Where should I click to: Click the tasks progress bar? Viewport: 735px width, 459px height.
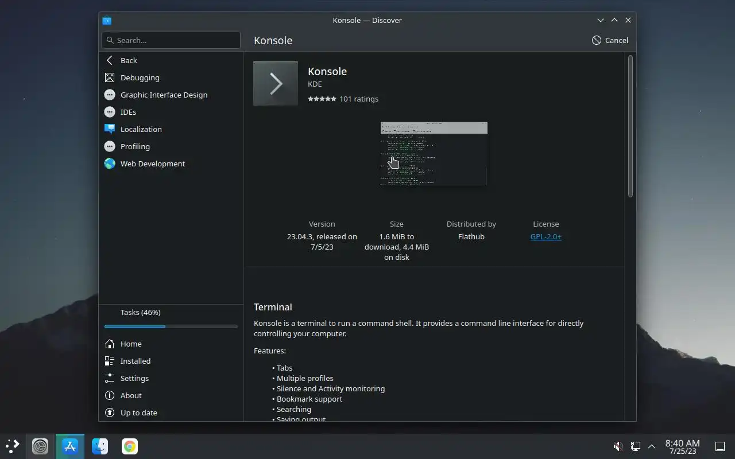pyautogui.click(x=171, y=326)
